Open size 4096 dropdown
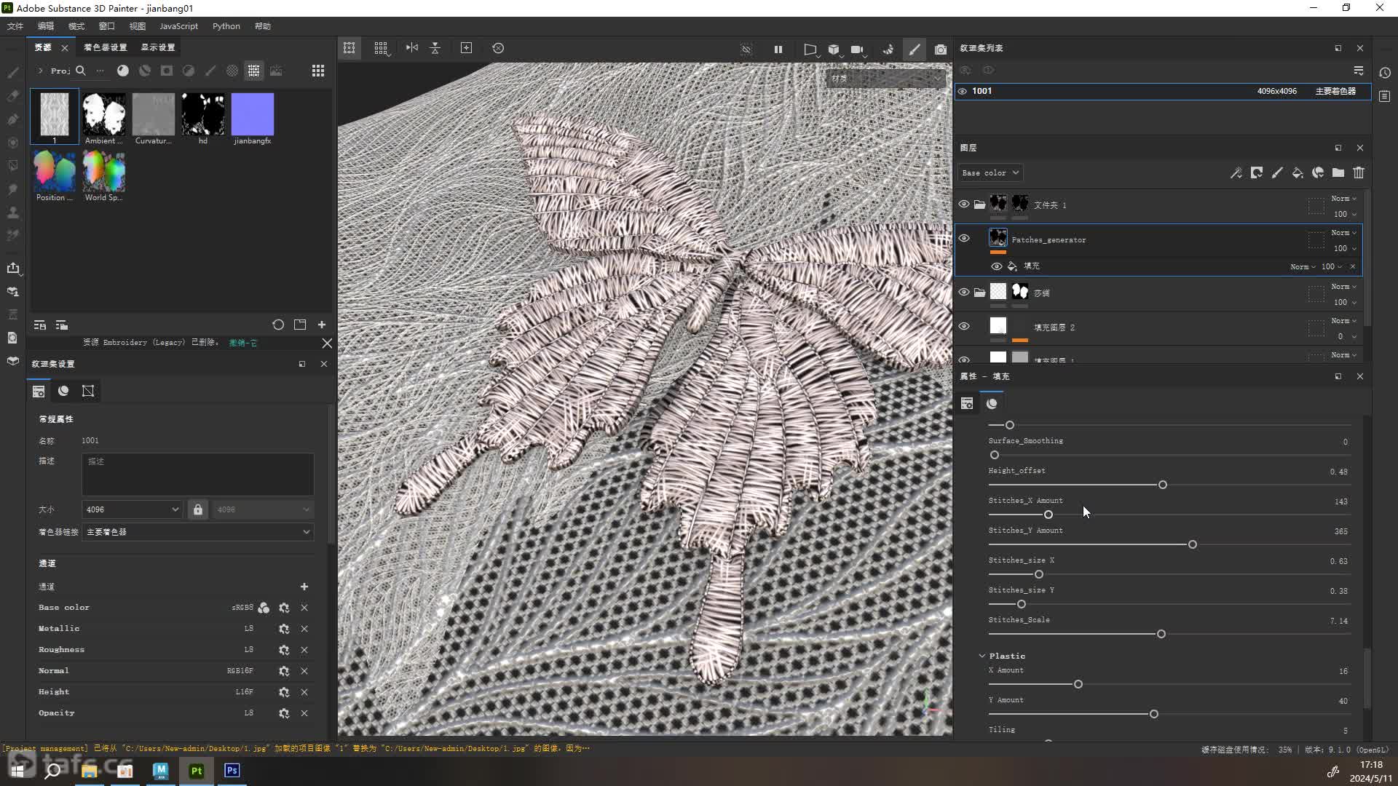1398x786 pixels. pos(132,509)
